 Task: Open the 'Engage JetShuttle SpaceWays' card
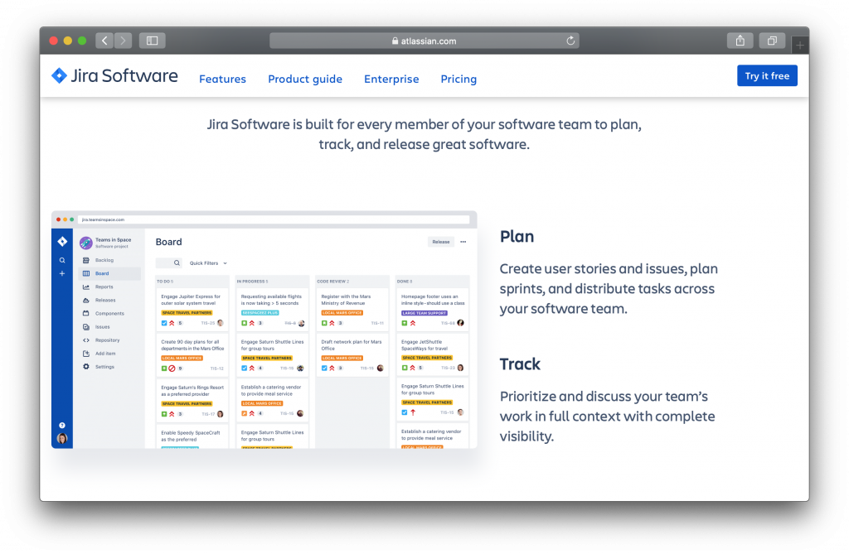coord(432,355)
